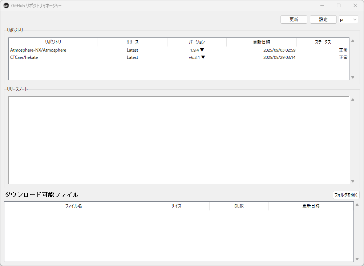Click Latest cell in hekate row
This screenshot has width=364, height=266.
(x=132, y=57)
